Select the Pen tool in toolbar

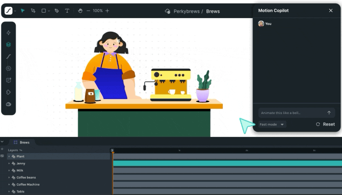click(56, 11)
